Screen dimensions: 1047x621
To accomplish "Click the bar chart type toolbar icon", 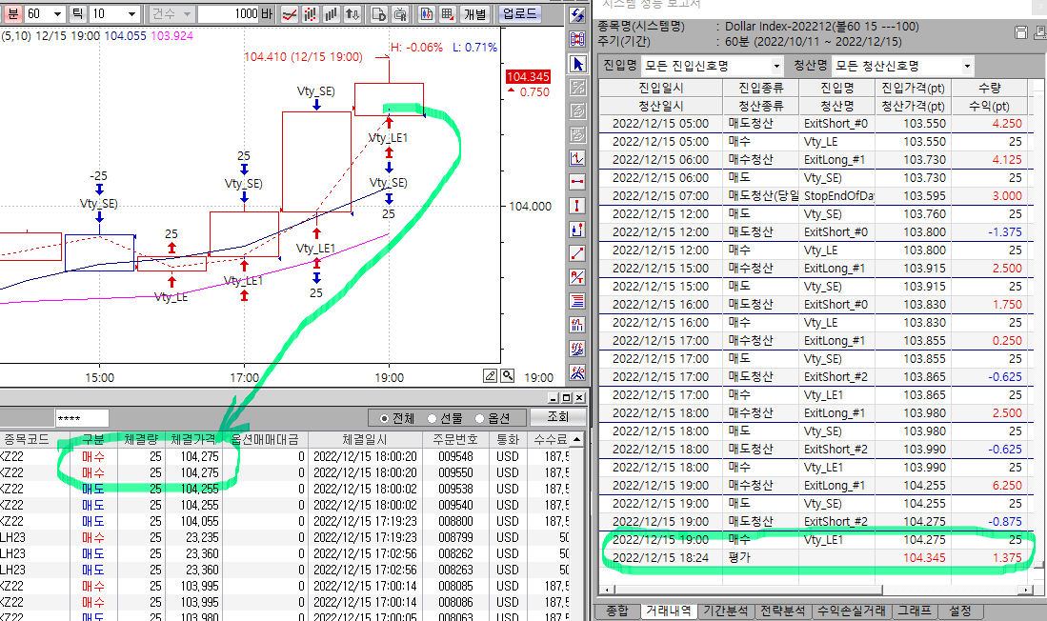I will [x=332, y=14].
